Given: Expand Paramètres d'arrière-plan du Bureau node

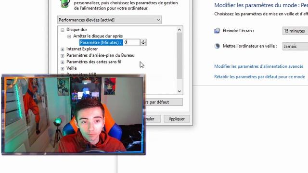Looking at the screenshot, I should [62, 56].
